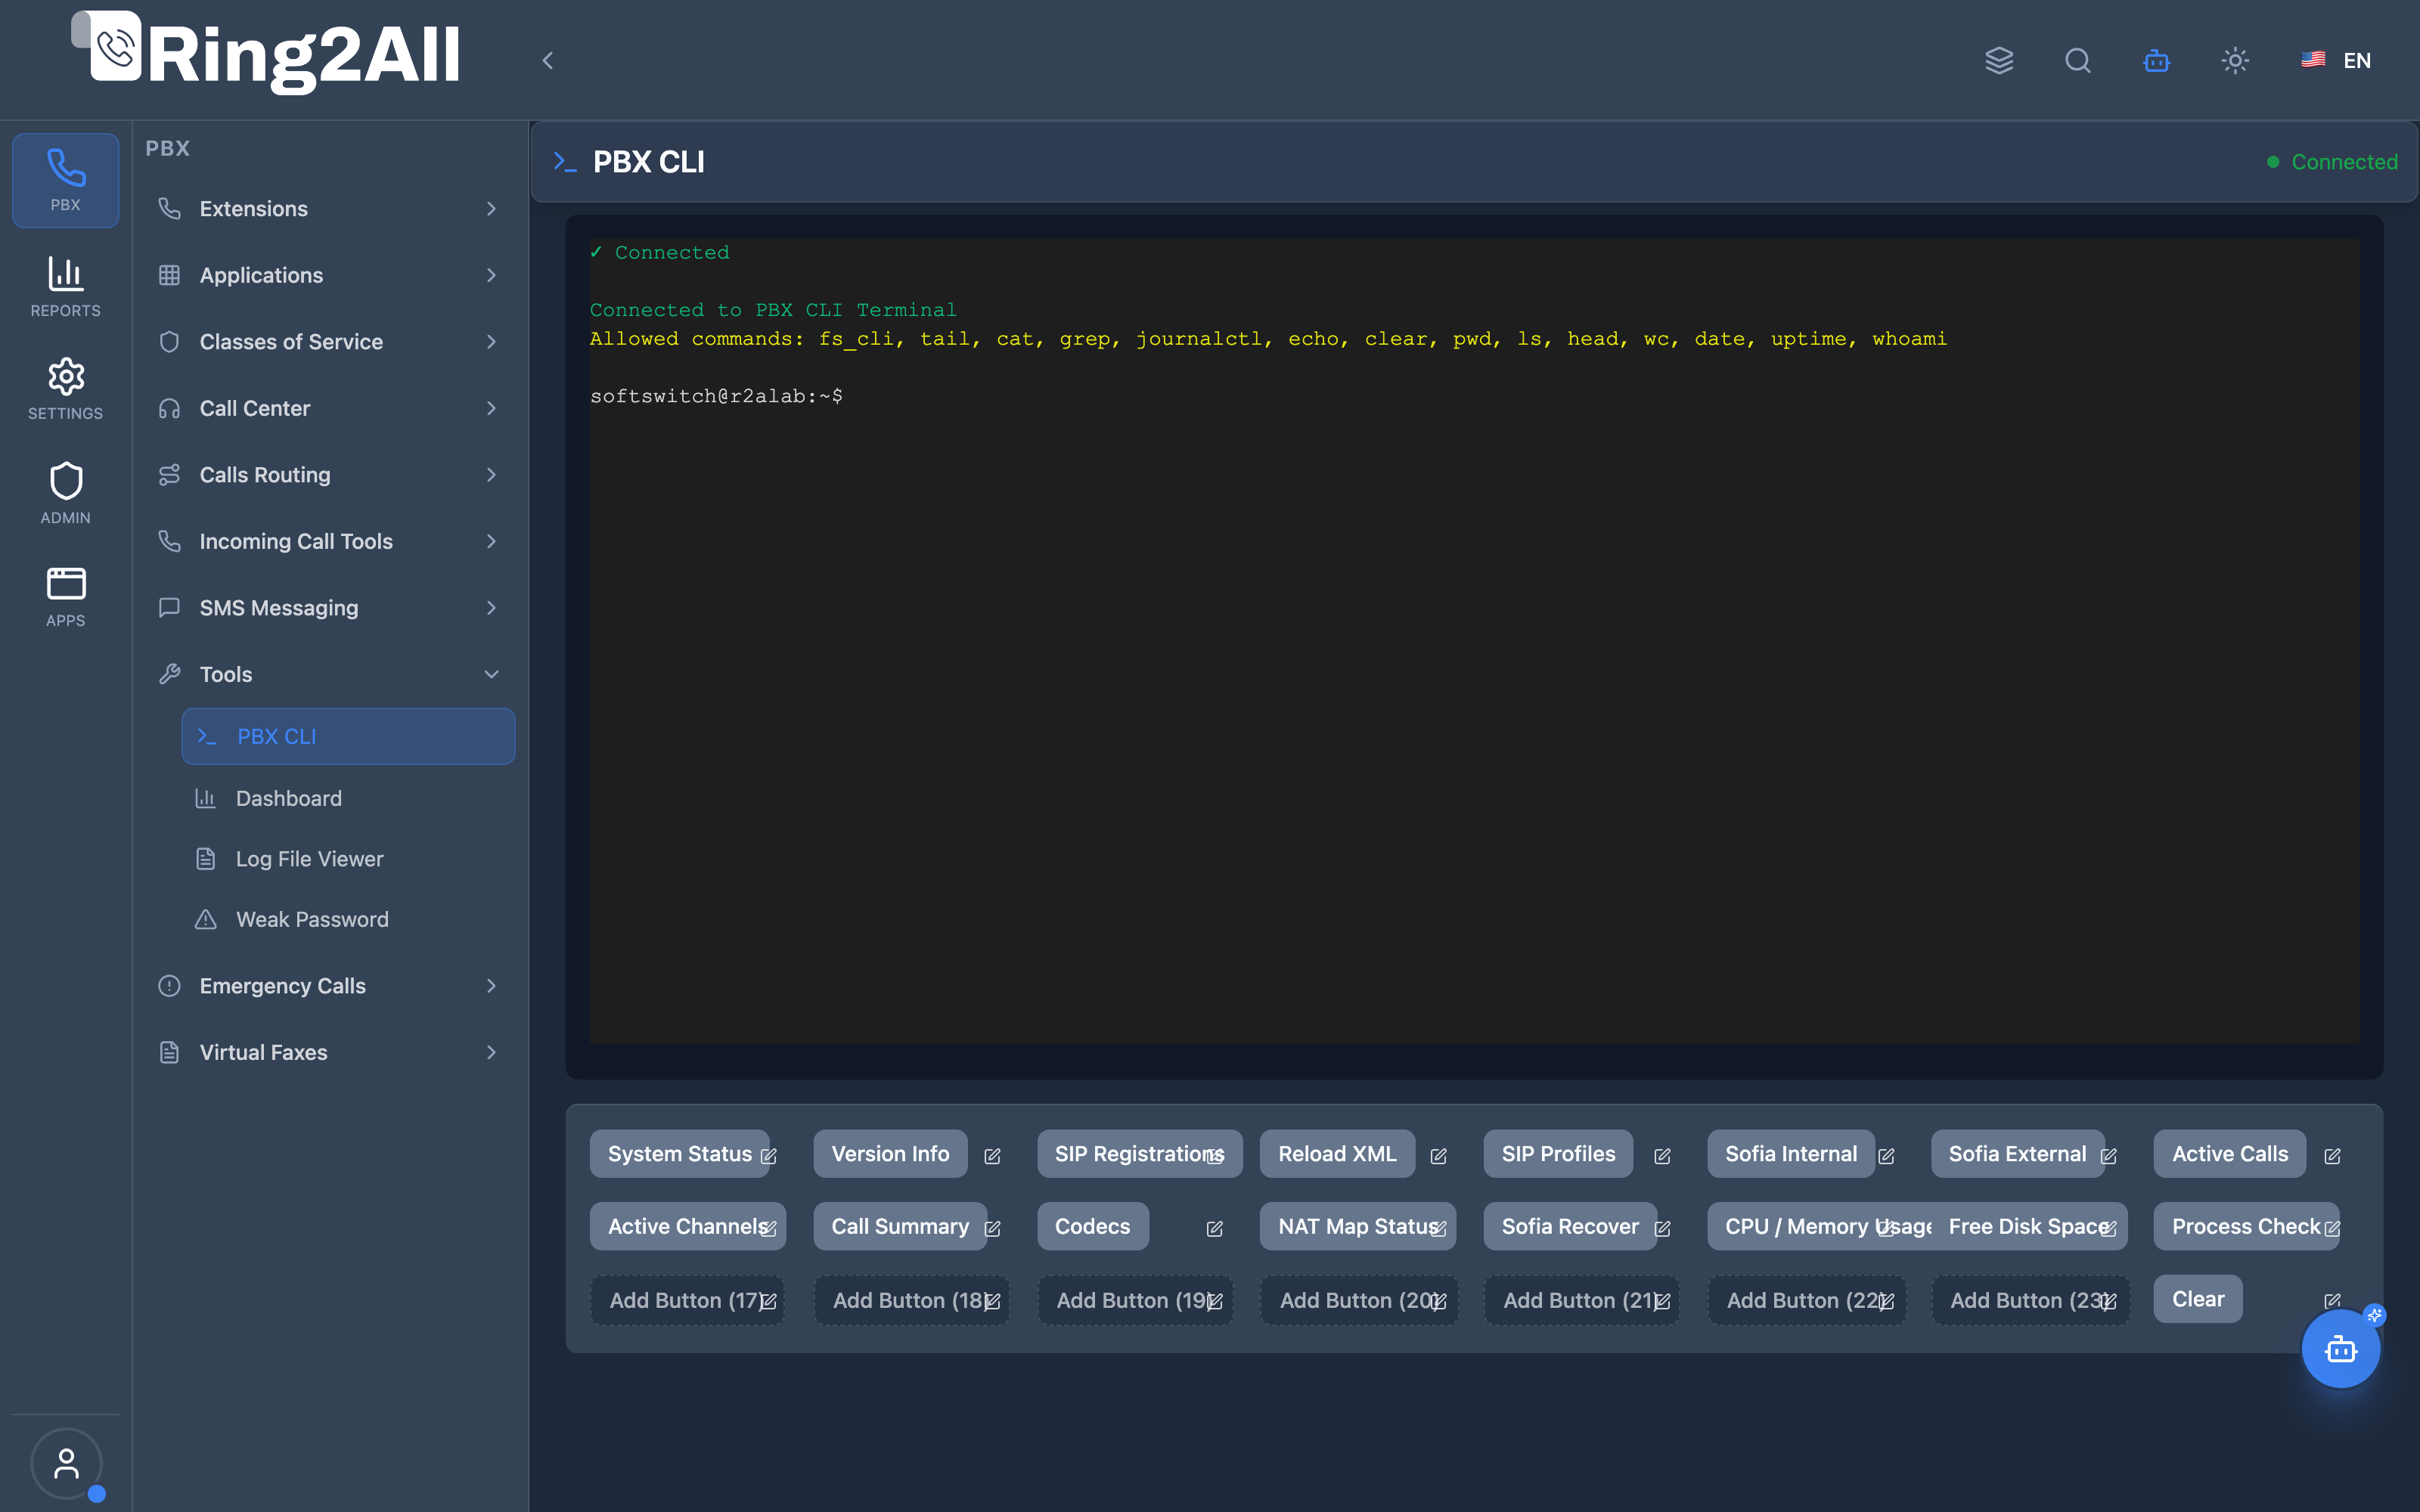This screenshot has width=2420, height=1512.
Task: Click the green Connected status indicator
Action: click(x=2332, y=162)
